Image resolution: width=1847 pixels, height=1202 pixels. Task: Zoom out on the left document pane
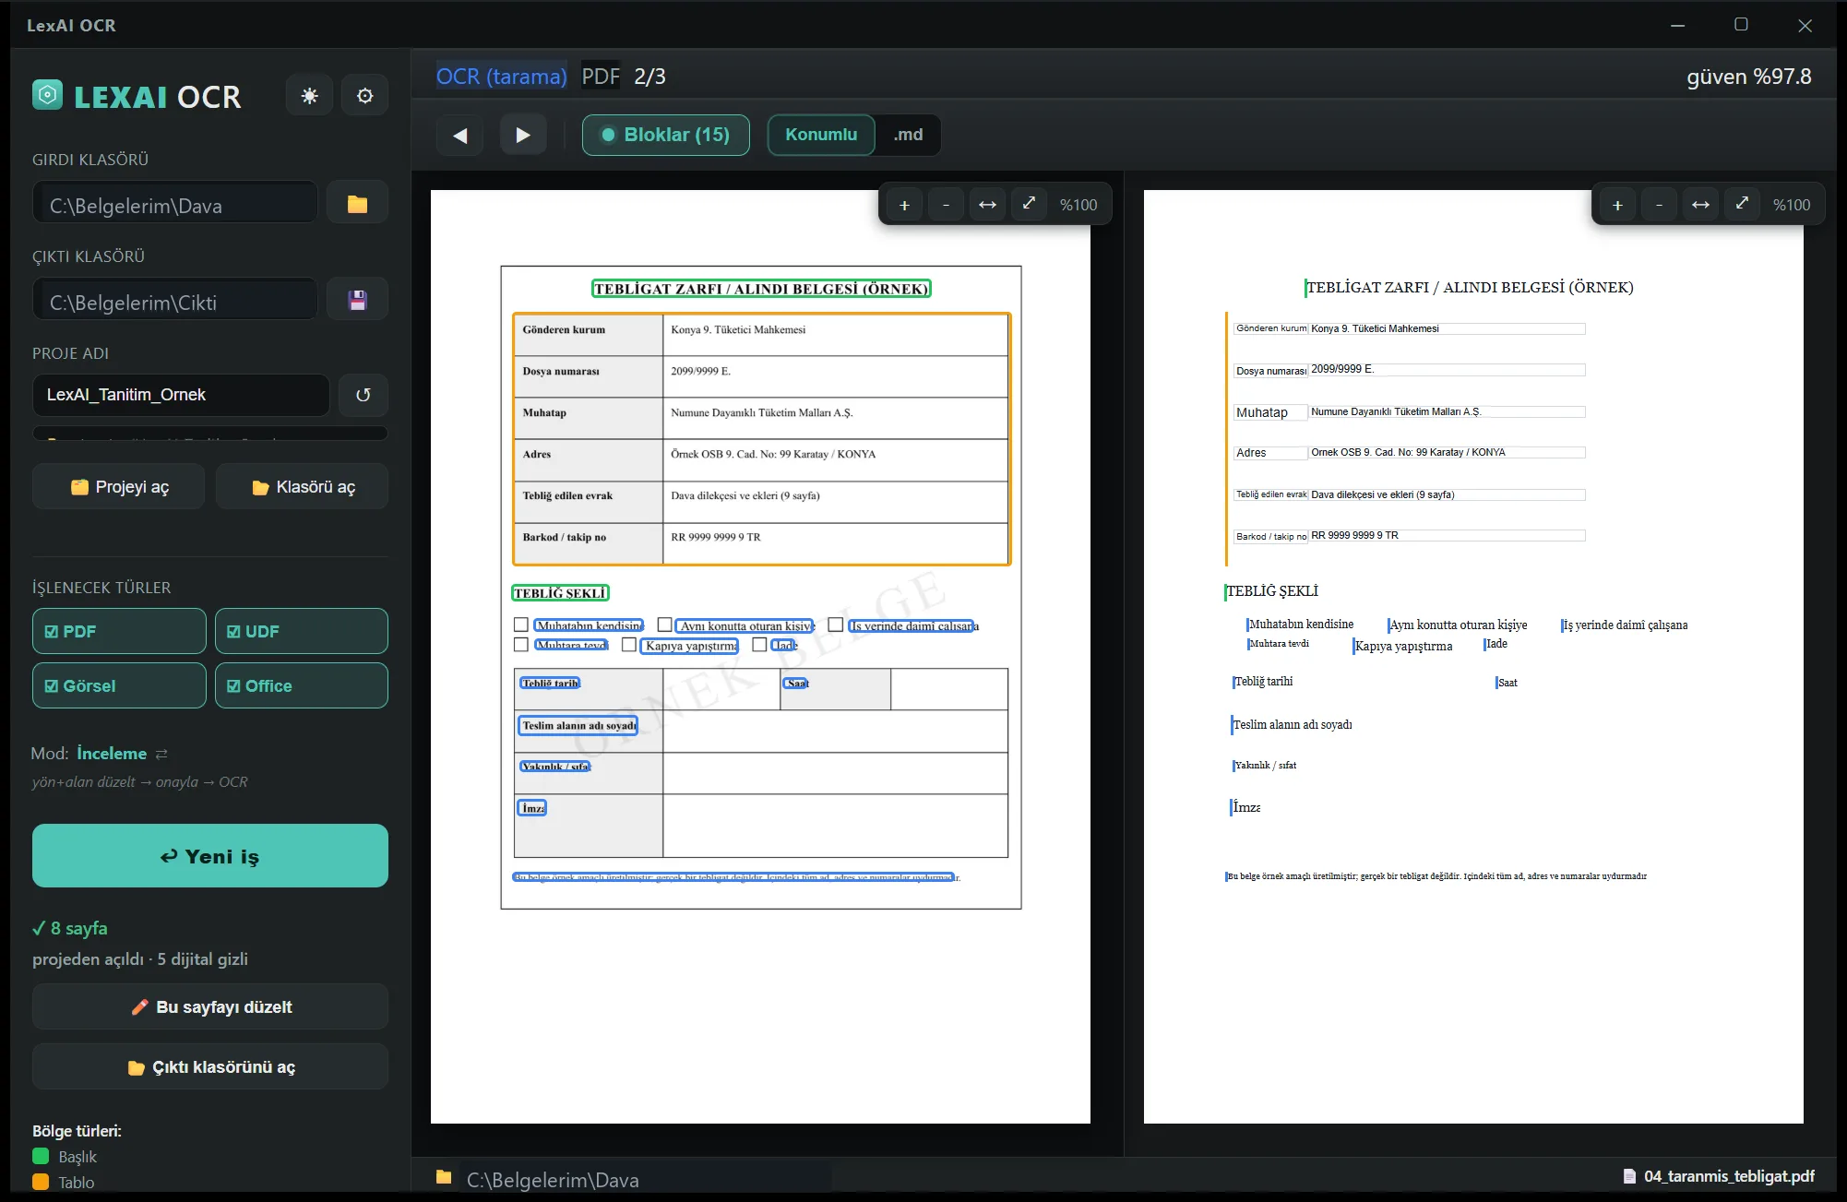(x=947, y=205)
